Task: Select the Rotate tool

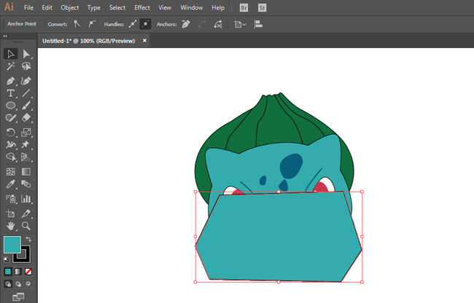Action: (11, 133)
